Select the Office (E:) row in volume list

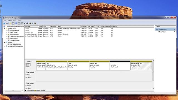coord(69,32)
